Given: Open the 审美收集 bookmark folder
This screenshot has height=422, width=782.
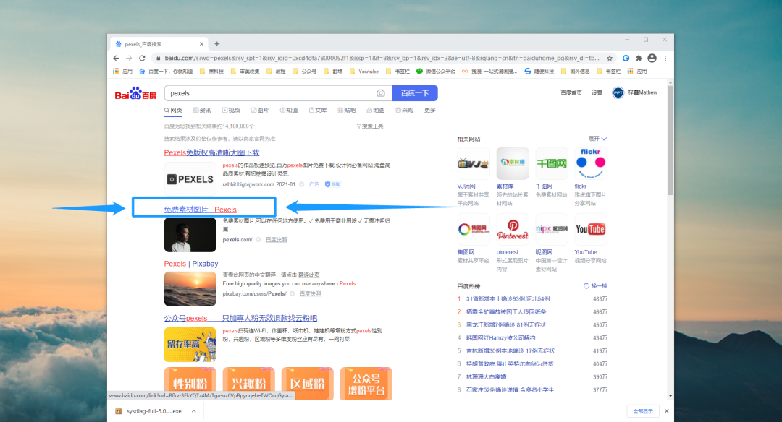Looking at the screenshot, I should pos(245,71).
